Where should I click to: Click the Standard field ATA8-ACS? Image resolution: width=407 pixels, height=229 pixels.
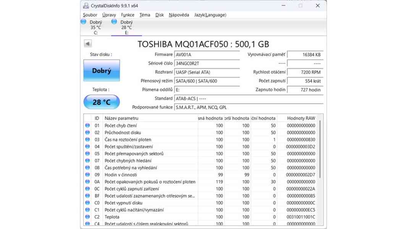[249, 98]
